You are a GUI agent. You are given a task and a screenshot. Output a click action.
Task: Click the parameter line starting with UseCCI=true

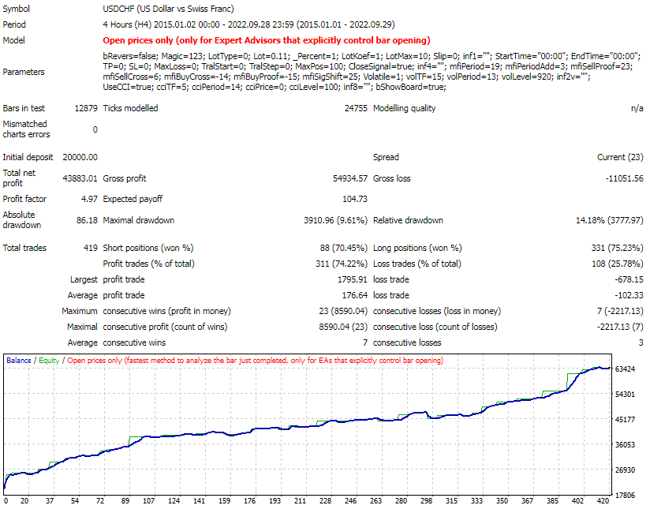coord(275,87)
